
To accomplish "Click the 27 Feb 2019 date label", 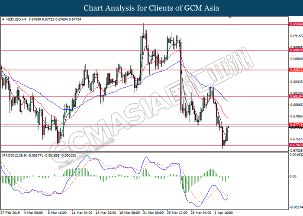I will (10, 213).
